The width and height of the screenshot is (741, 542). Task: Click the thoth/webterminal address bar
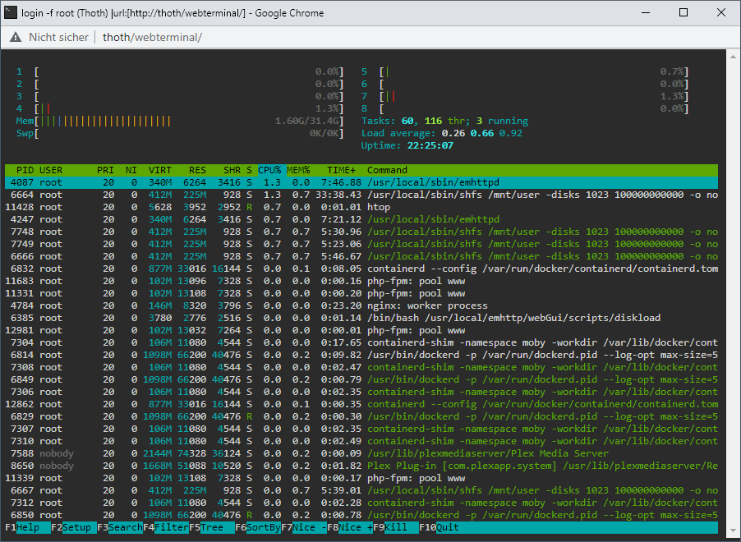[152, 37]
